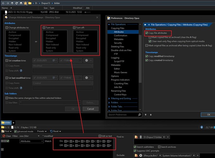Open the Favorites star

tap(25, 3)
